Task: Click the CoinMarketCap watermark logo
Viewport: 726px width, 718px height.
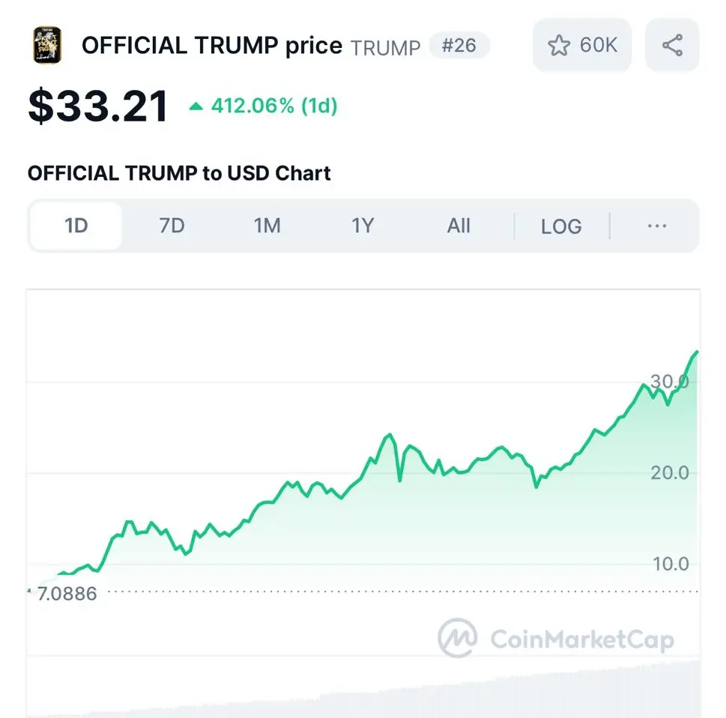Action: [x=556, y=639]
